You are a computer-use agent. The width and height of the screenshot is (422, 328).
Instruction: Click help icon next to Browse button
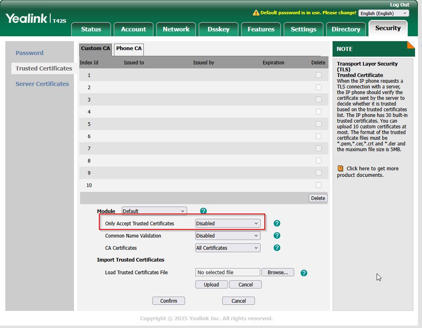(304, 273)
